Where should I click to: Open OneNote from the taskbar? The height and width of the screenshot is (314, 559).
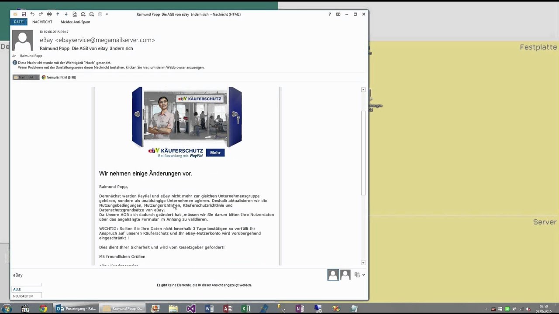pyautogui.click(x=300, y=309)
